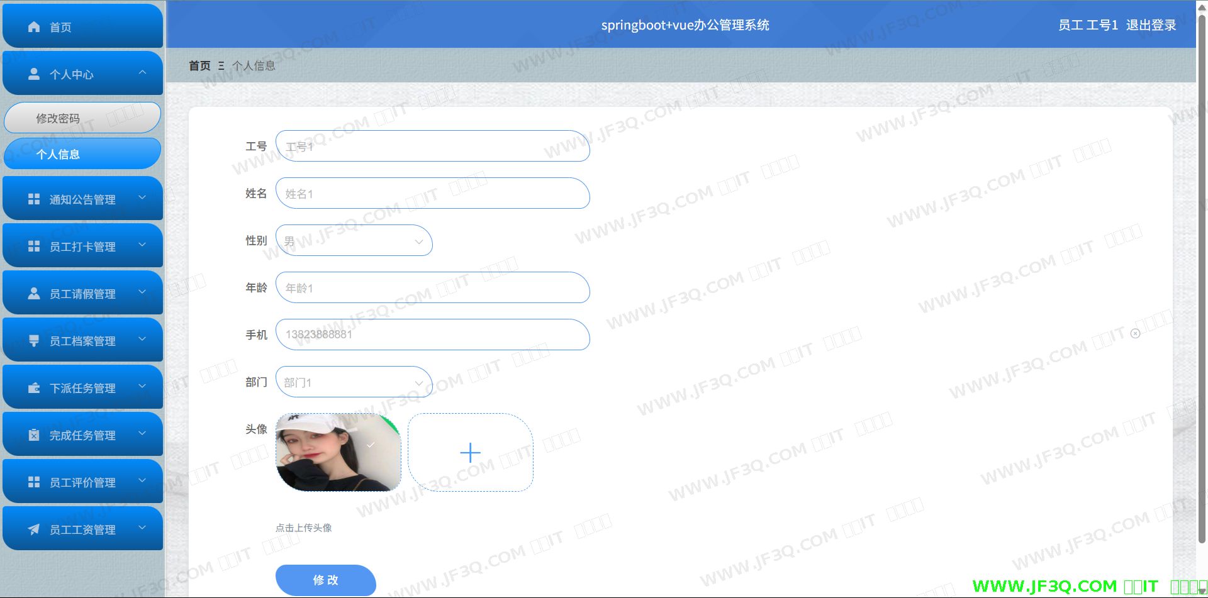Expand the 员工评价管理 menu chevron
Screen dimensions: 1208x598
point(142,481)
